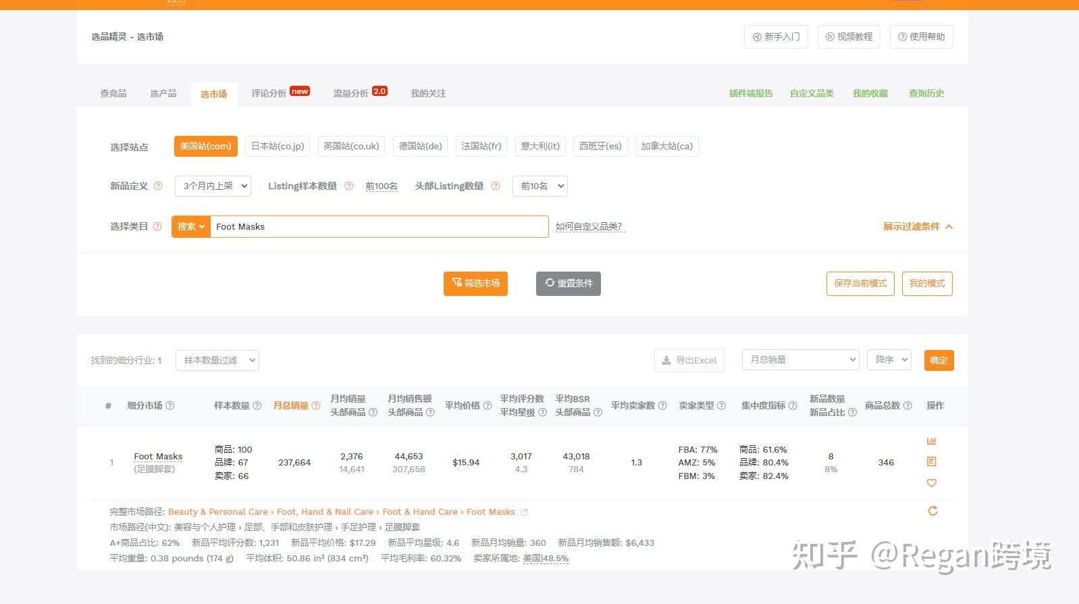
Task: Open 我的模式 saved modes
Action: point(927,284)
